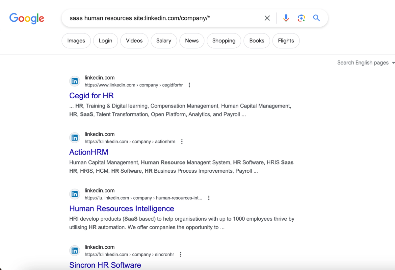The image size is (395, 270).
Task: Click the Cegid snippet mentioning Compensation Management
Action: pyautogui.click(x=180, y=110)
